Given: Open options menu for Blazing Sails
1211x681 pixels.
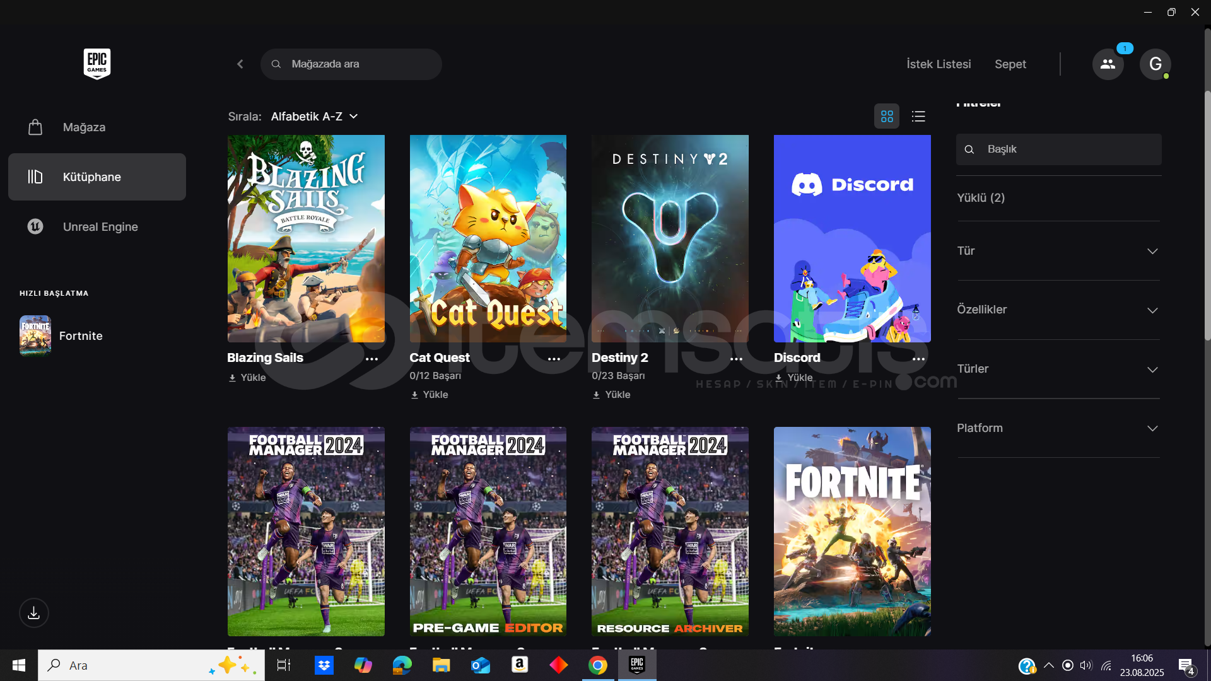Looking at the screenshot, I should click(372, 359).
